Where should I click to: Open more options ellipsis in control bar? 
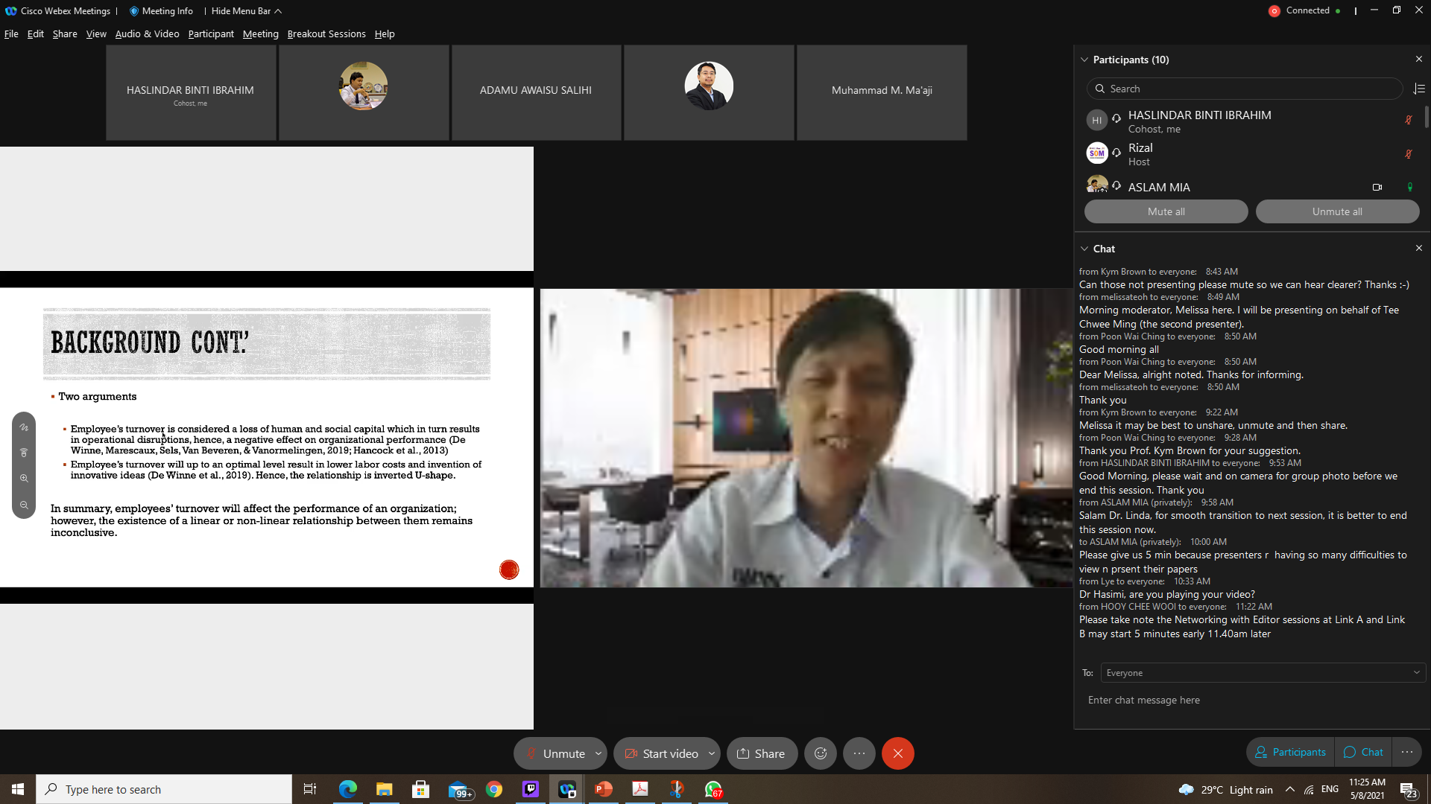tap(859, 753)
